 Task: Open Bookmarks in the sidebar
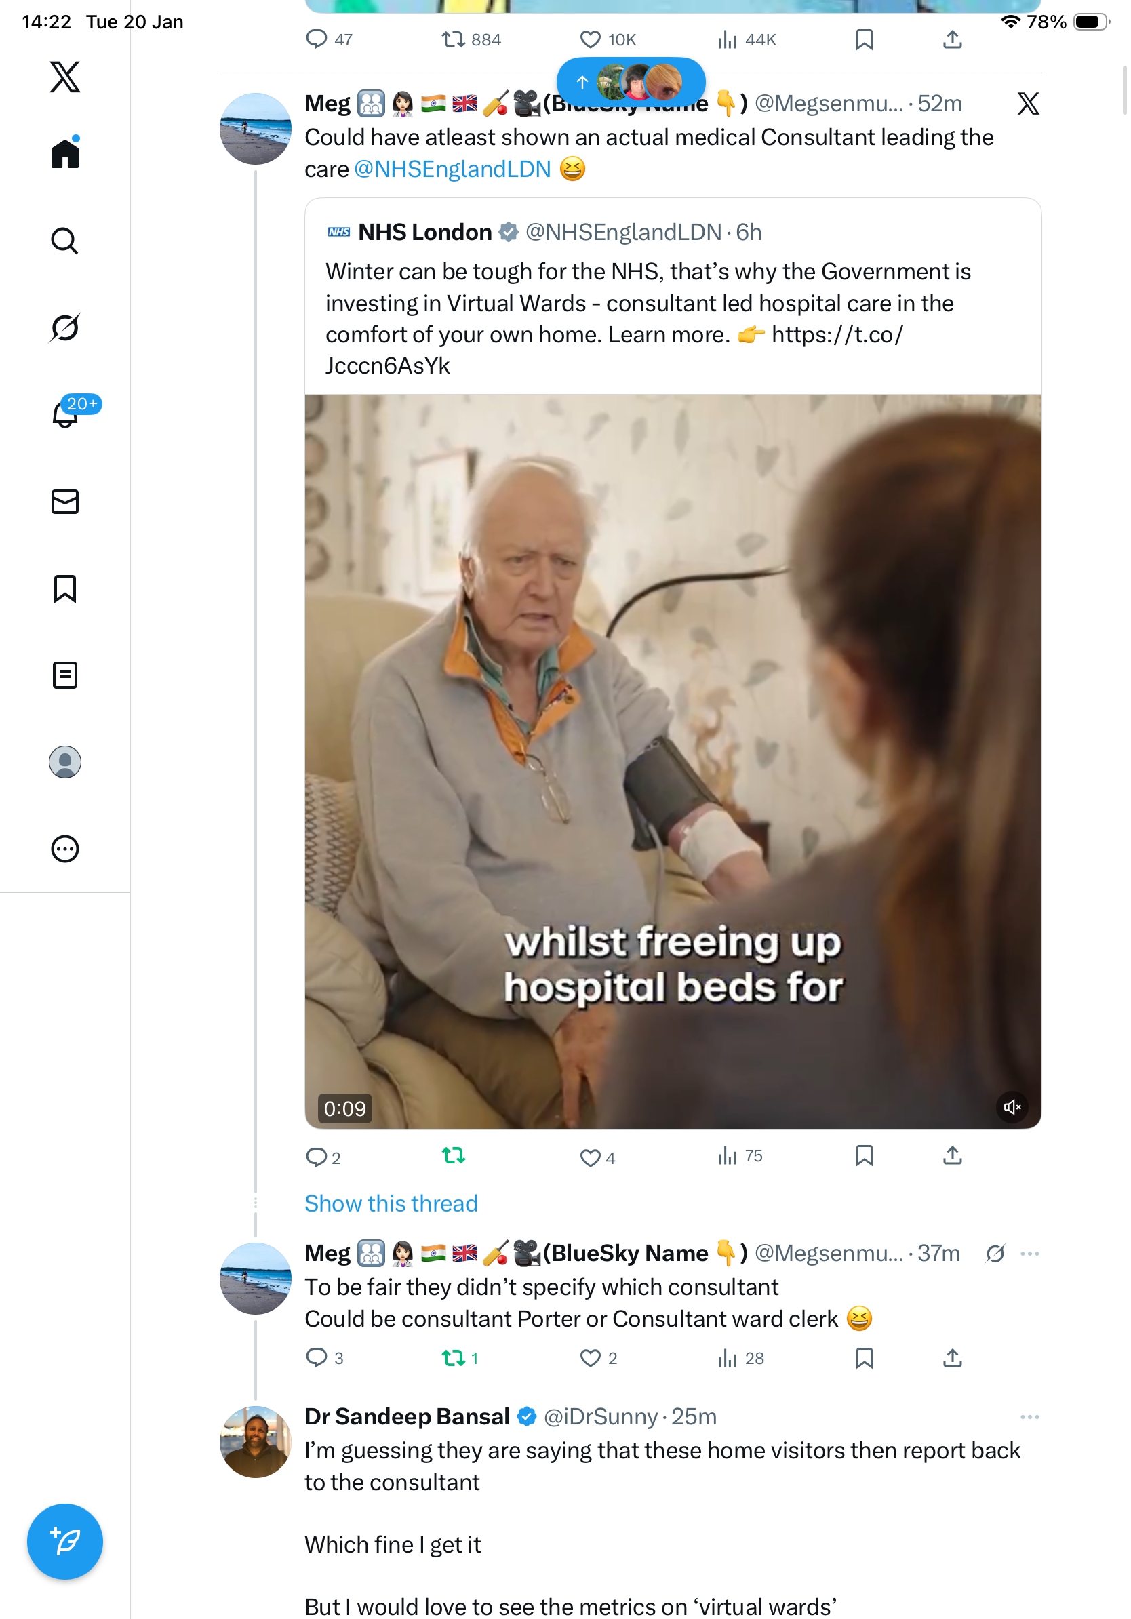pos(65,588)
